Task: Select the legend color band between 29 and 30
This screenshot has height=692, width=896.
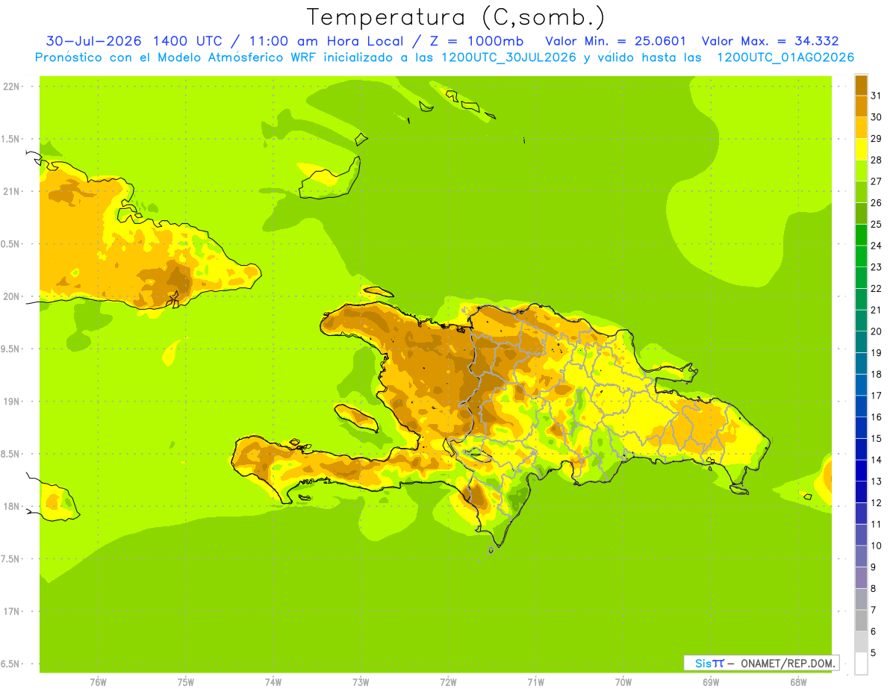Action: pos(861,128)
